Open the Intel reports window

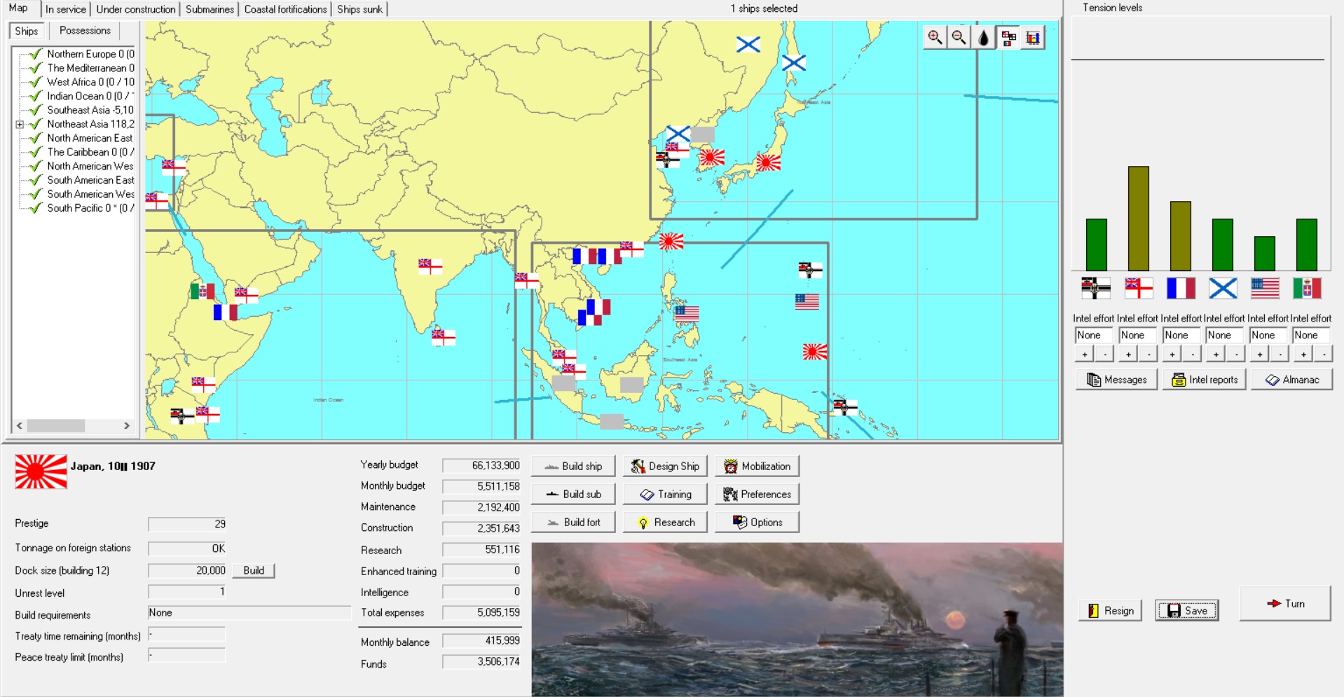pyautogui.click(x=1205, y=380)
